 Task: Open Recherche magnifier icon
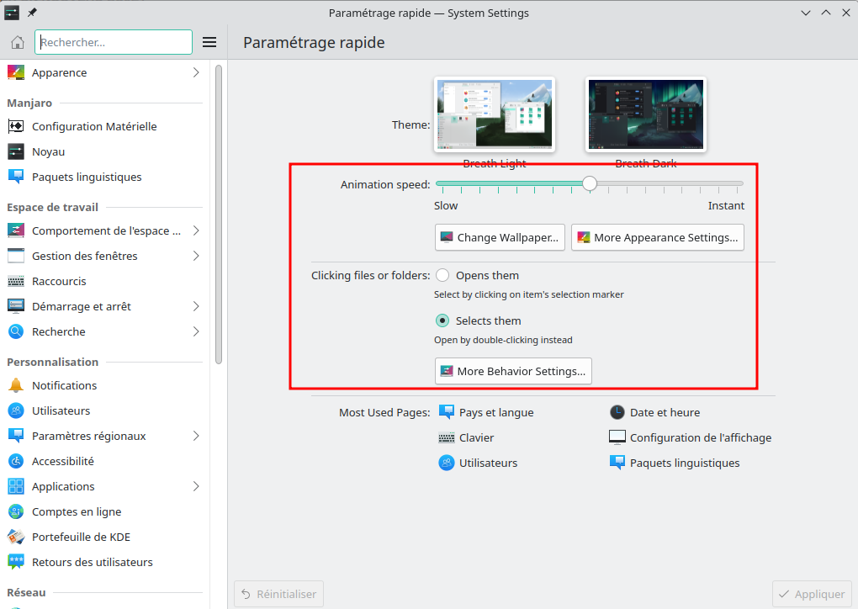[16, 331]
